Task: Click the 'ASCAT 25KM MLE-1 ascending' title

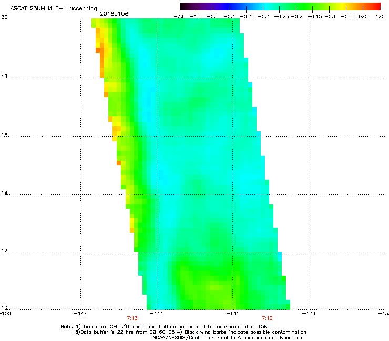Action: (54, 9)
